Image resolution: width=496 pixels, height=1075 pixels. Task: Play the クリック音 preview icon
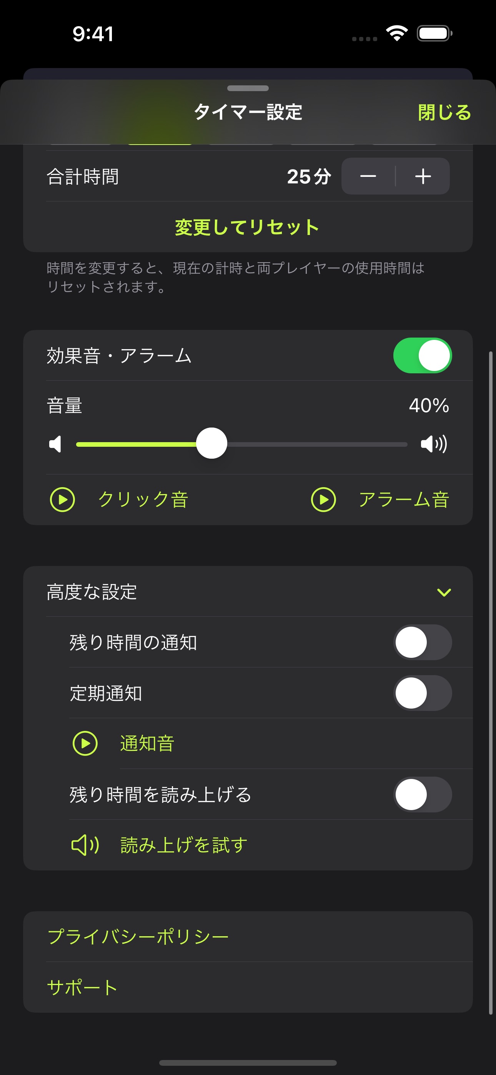pos(62,499)
